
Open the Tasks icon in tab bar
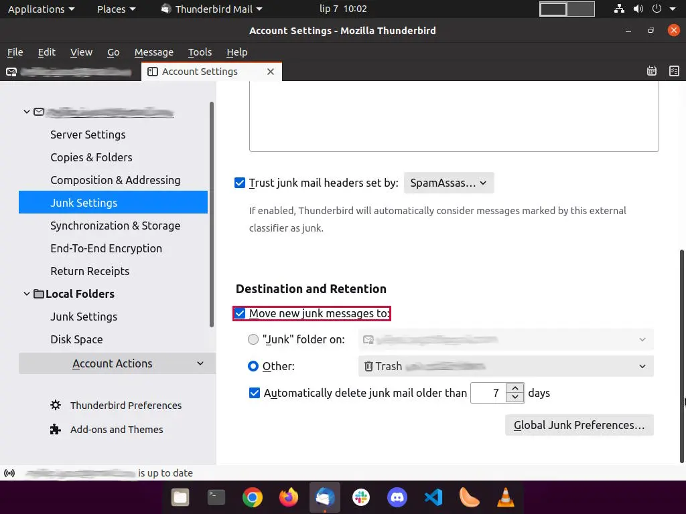pyautogui.click(x=674, y=72)
